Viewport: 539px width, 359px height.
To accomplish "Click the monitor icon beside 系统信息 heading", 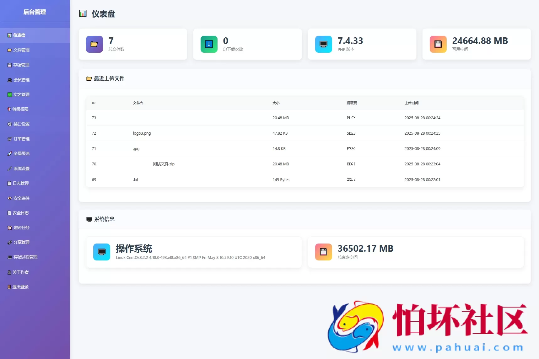I will pos(89,219).
